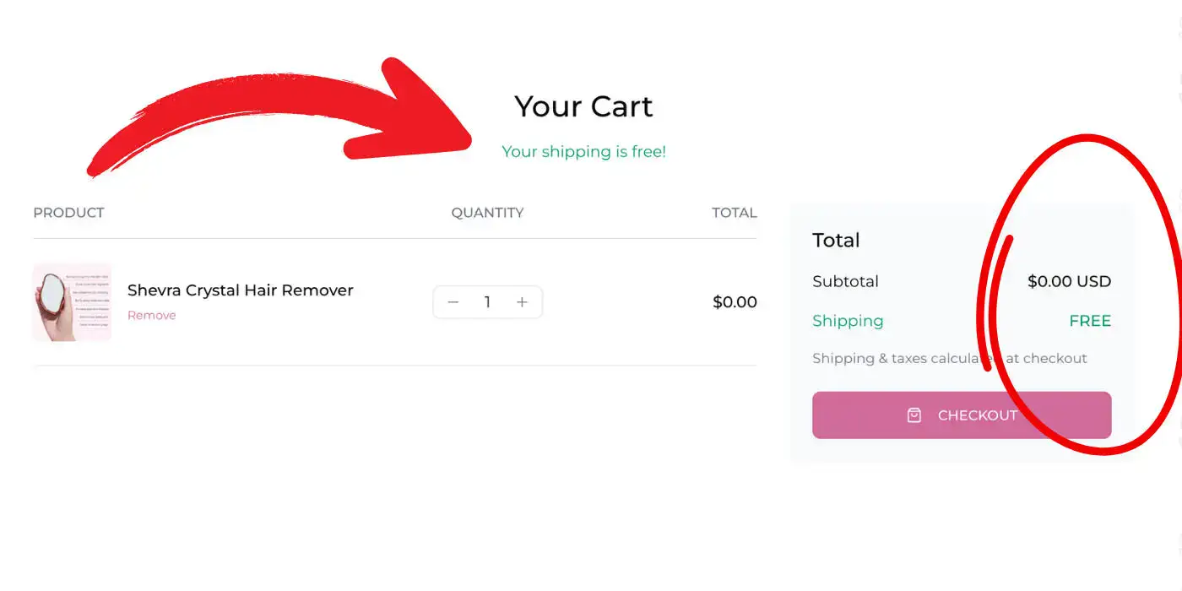1182x591 pixels.
Task: Select the CHECKOUT button text
Action: [978, 415]
